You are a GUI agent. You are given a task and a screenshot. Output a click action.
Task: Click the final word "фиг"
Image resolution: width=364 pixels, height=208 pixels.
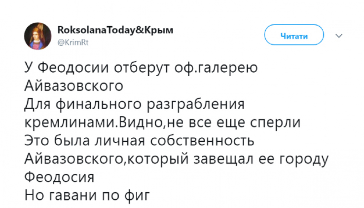click(138, 196)
